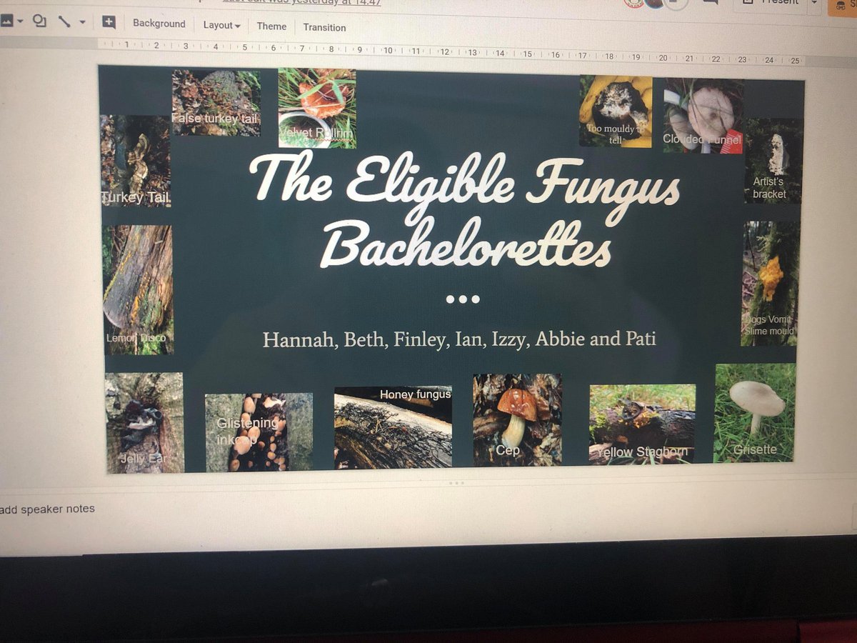Screen dimensions: 857x643
Task: Click the Theme button
Action: tap(271, 26)
